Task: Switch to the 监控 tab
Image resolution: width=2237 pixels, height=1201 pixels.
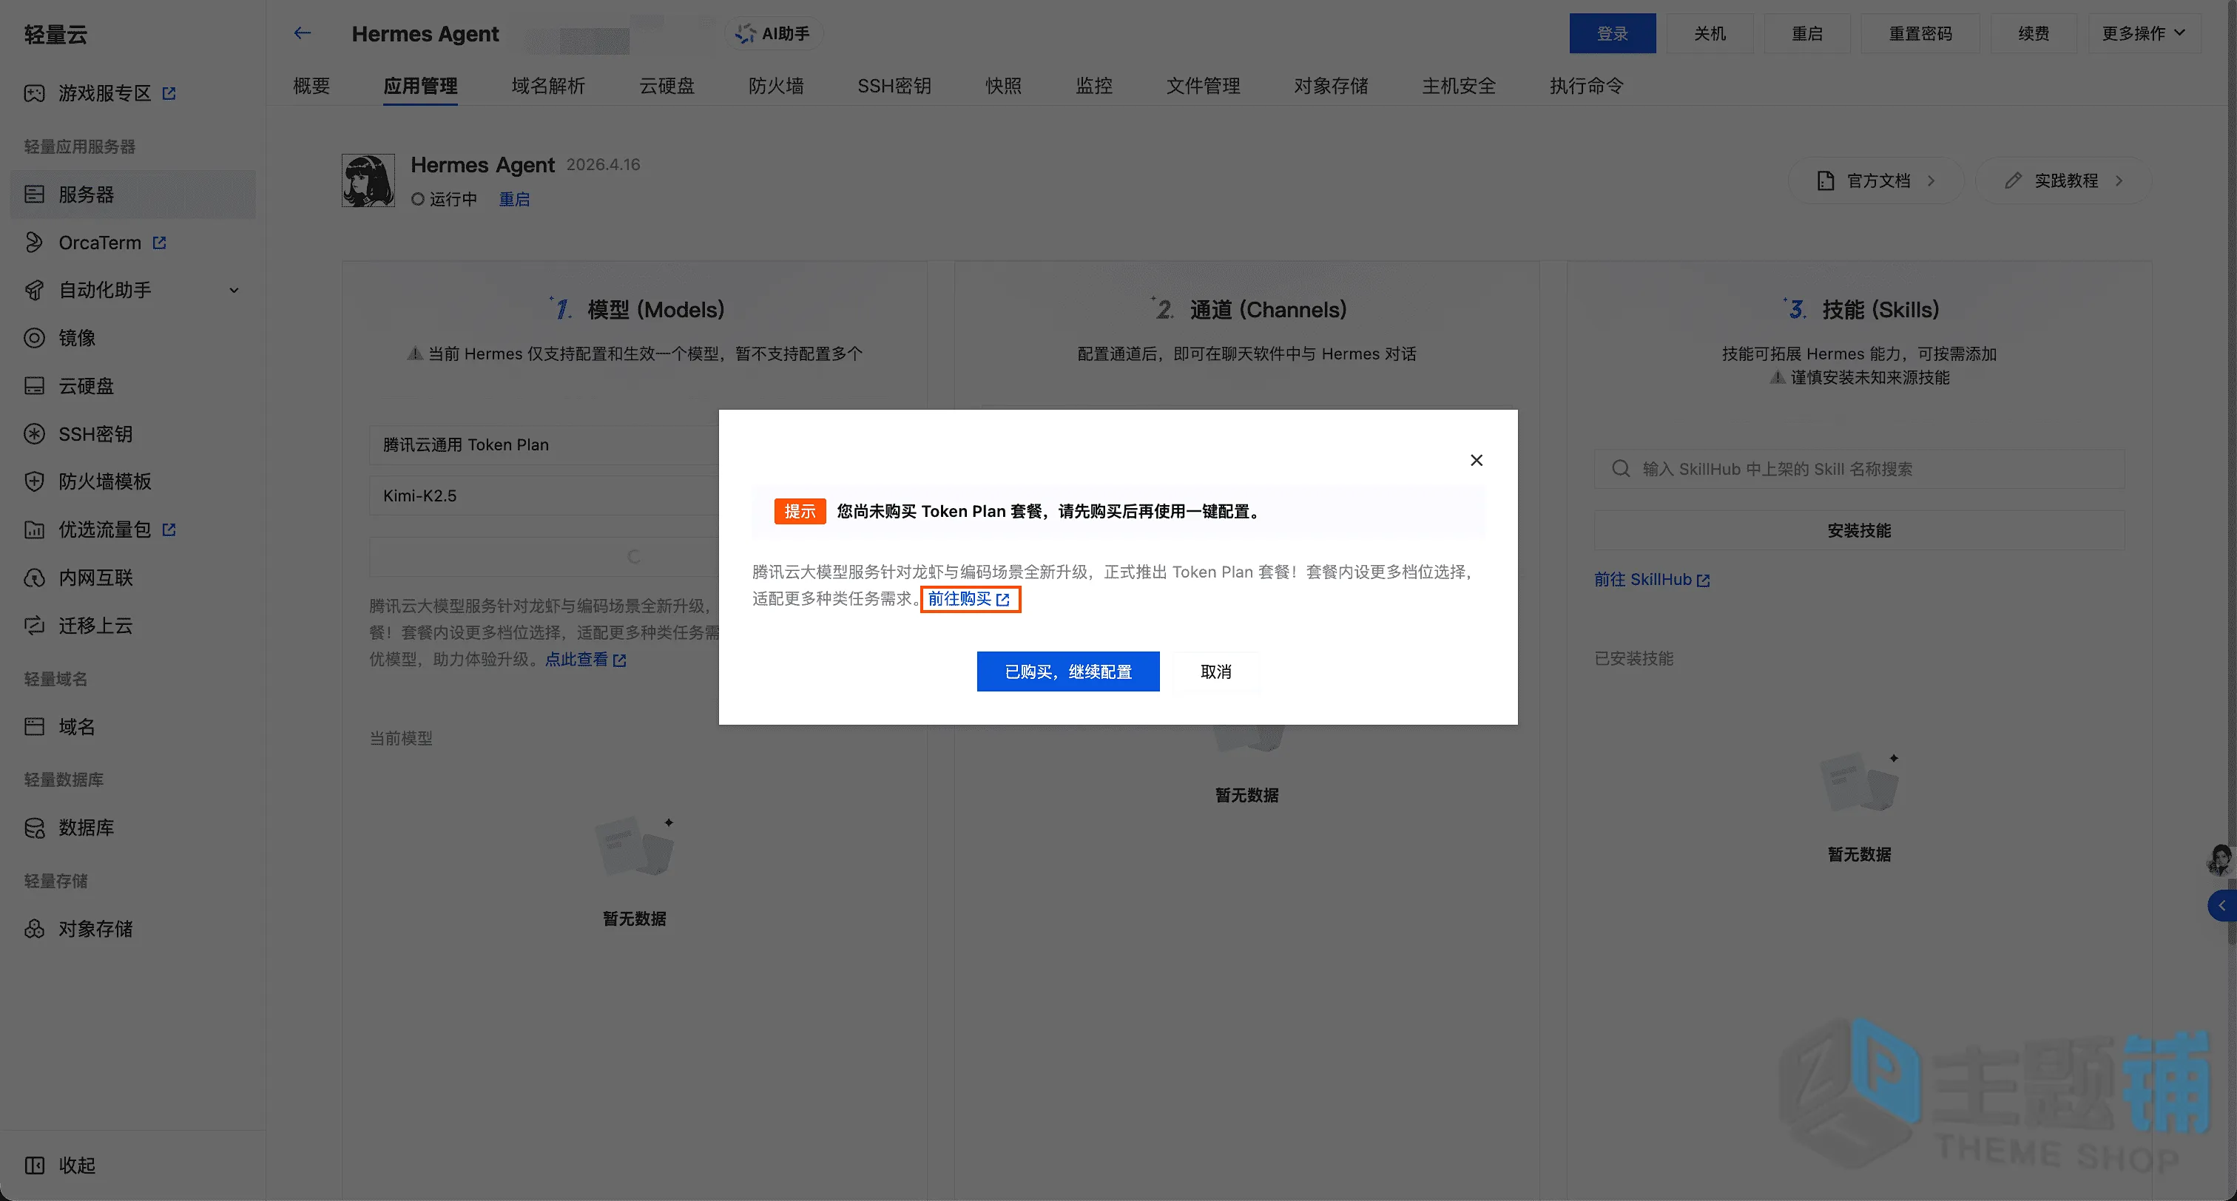Action: [1093, 85]
